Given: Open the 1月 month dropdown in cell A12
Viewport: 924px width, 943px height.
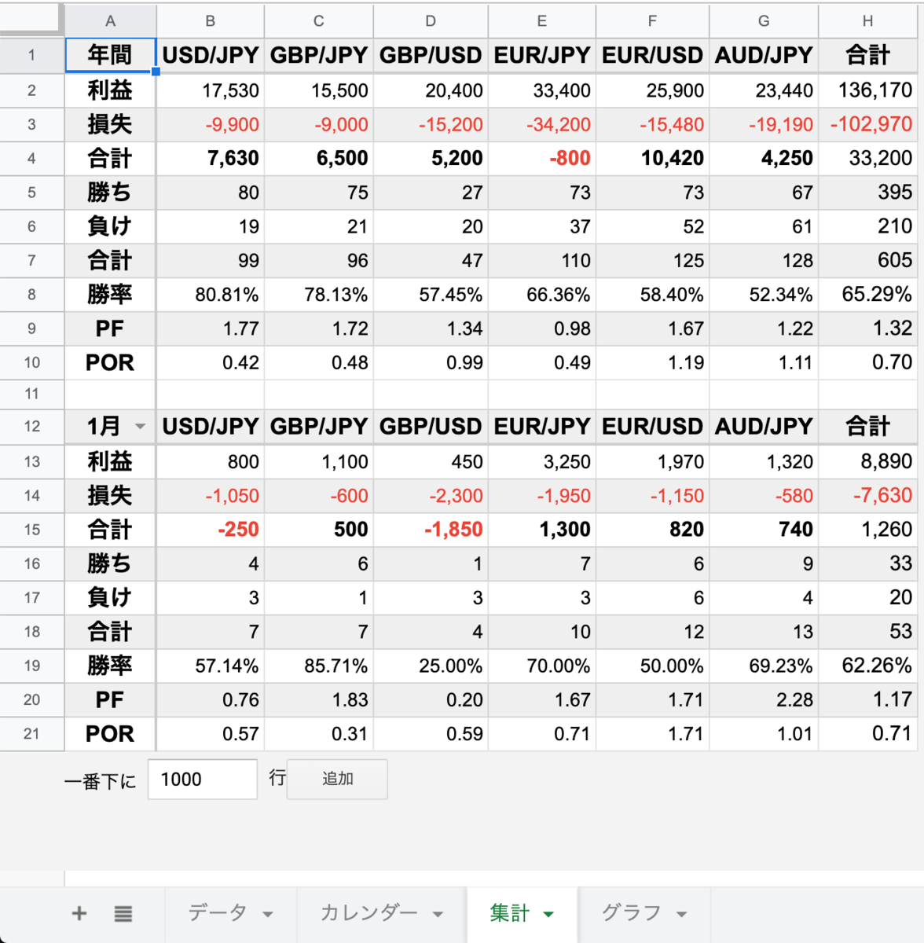Looking at the screenshot, I should click(x=140, y=427).
